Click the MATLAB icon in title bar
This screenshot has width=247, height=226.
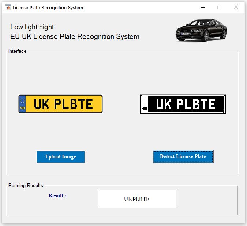click(x=8, y=7)
